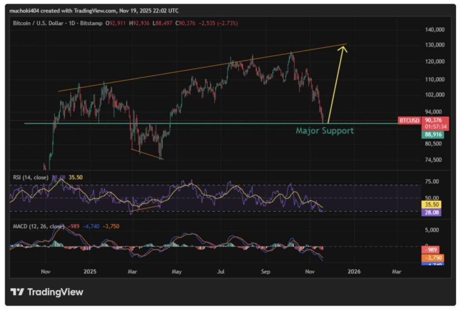Click the yellow 35.50 RSI axis tag

pos(432,204)
